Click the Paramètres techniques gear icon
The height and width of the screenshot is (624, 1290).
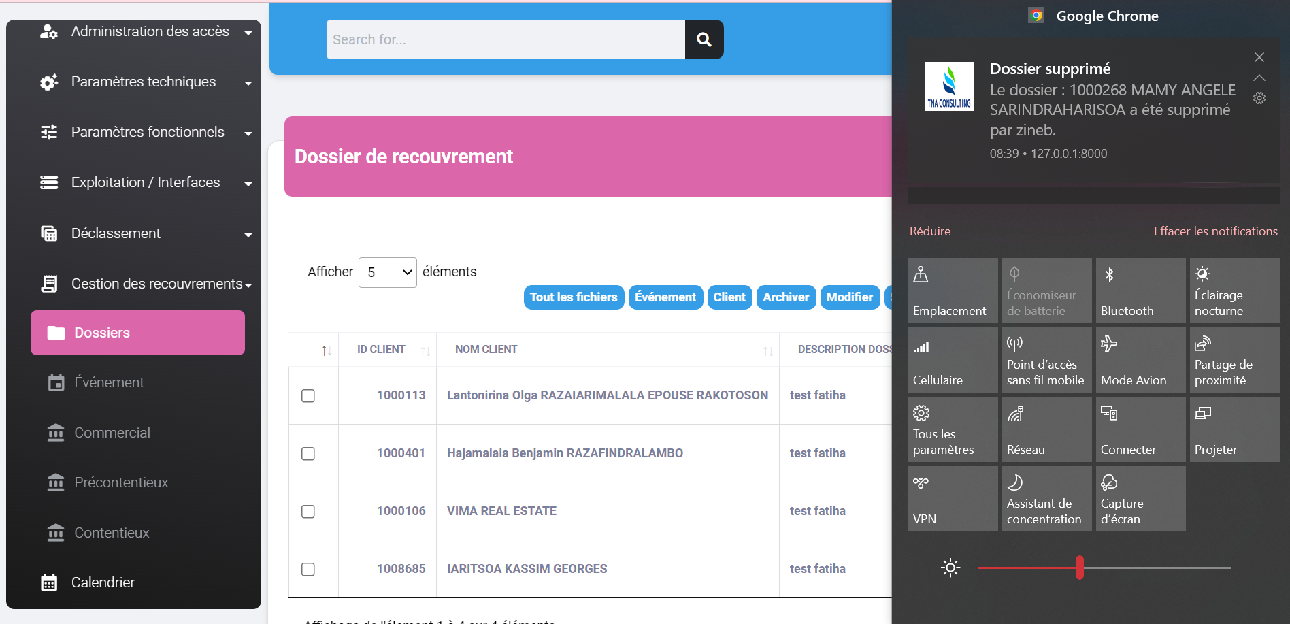tap(49, 82)
